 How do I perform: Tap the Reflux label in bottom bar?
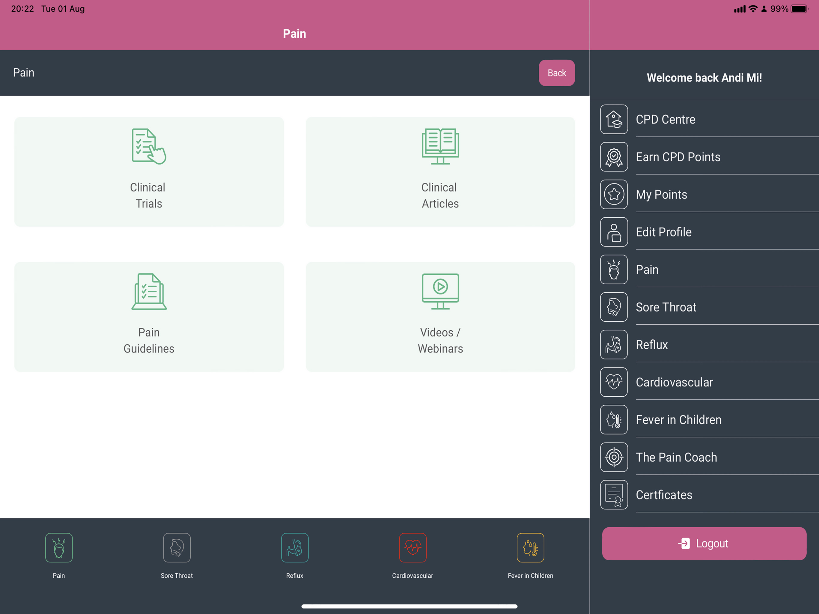coord(295,576)
